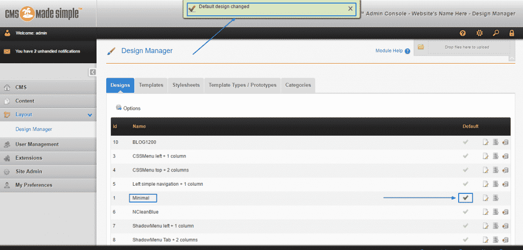Delete the ShadowMenu Tab + 2 columns design
Screen dimensions: 523x250
point(505,240)
